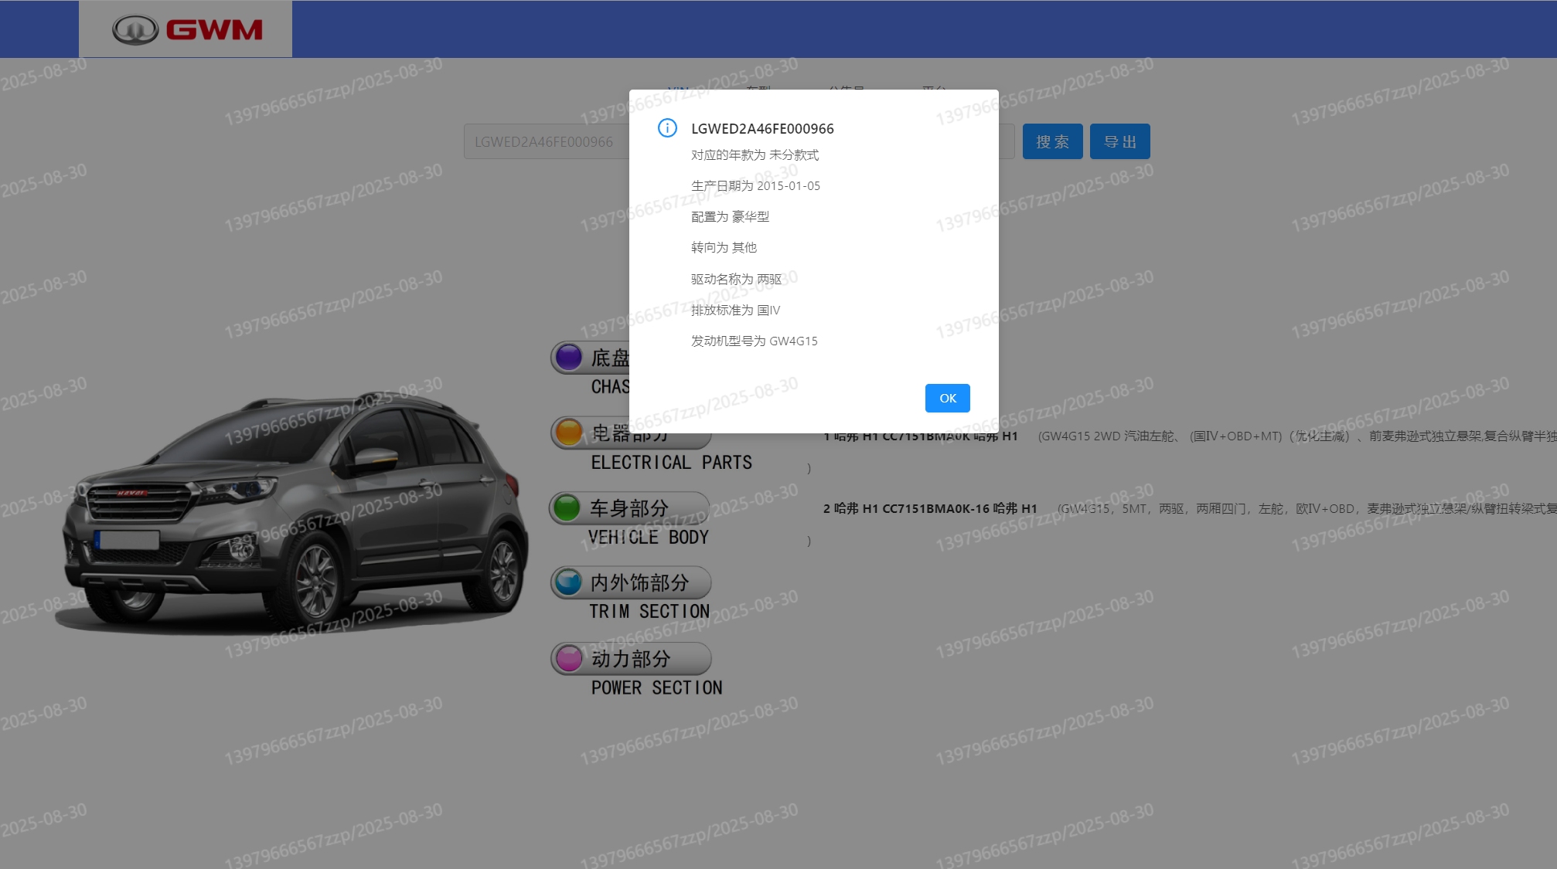Select the purple chassis (底盘) ball icon

tap(569, 357)
